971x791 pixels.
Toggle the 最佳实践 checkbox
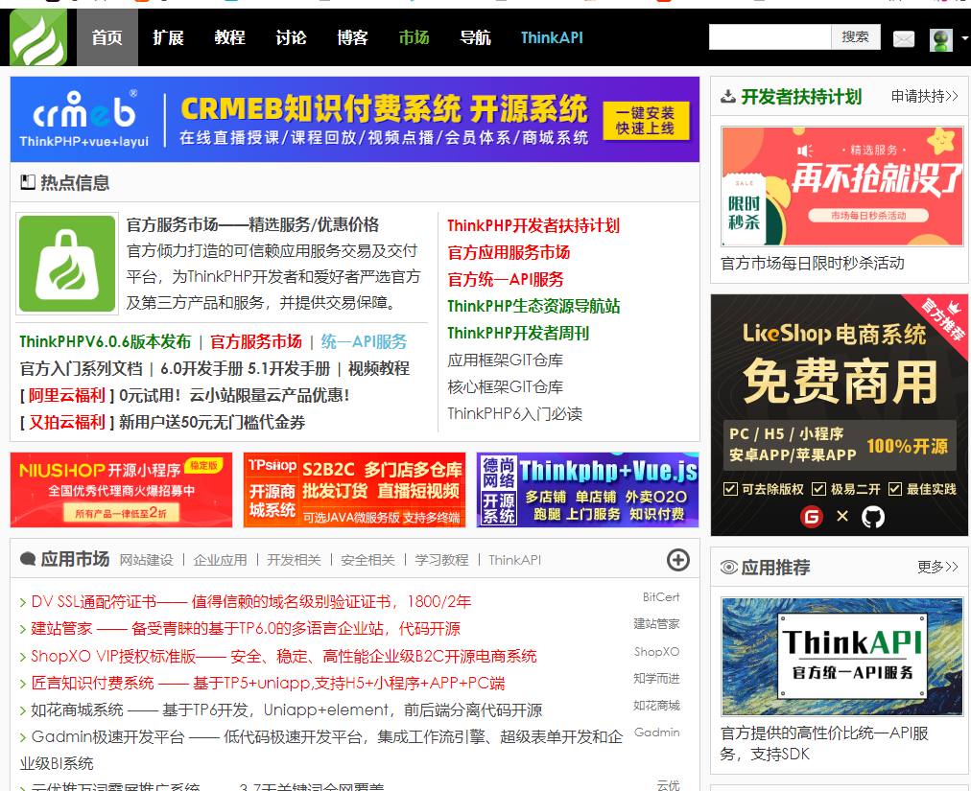pos(895,489)
